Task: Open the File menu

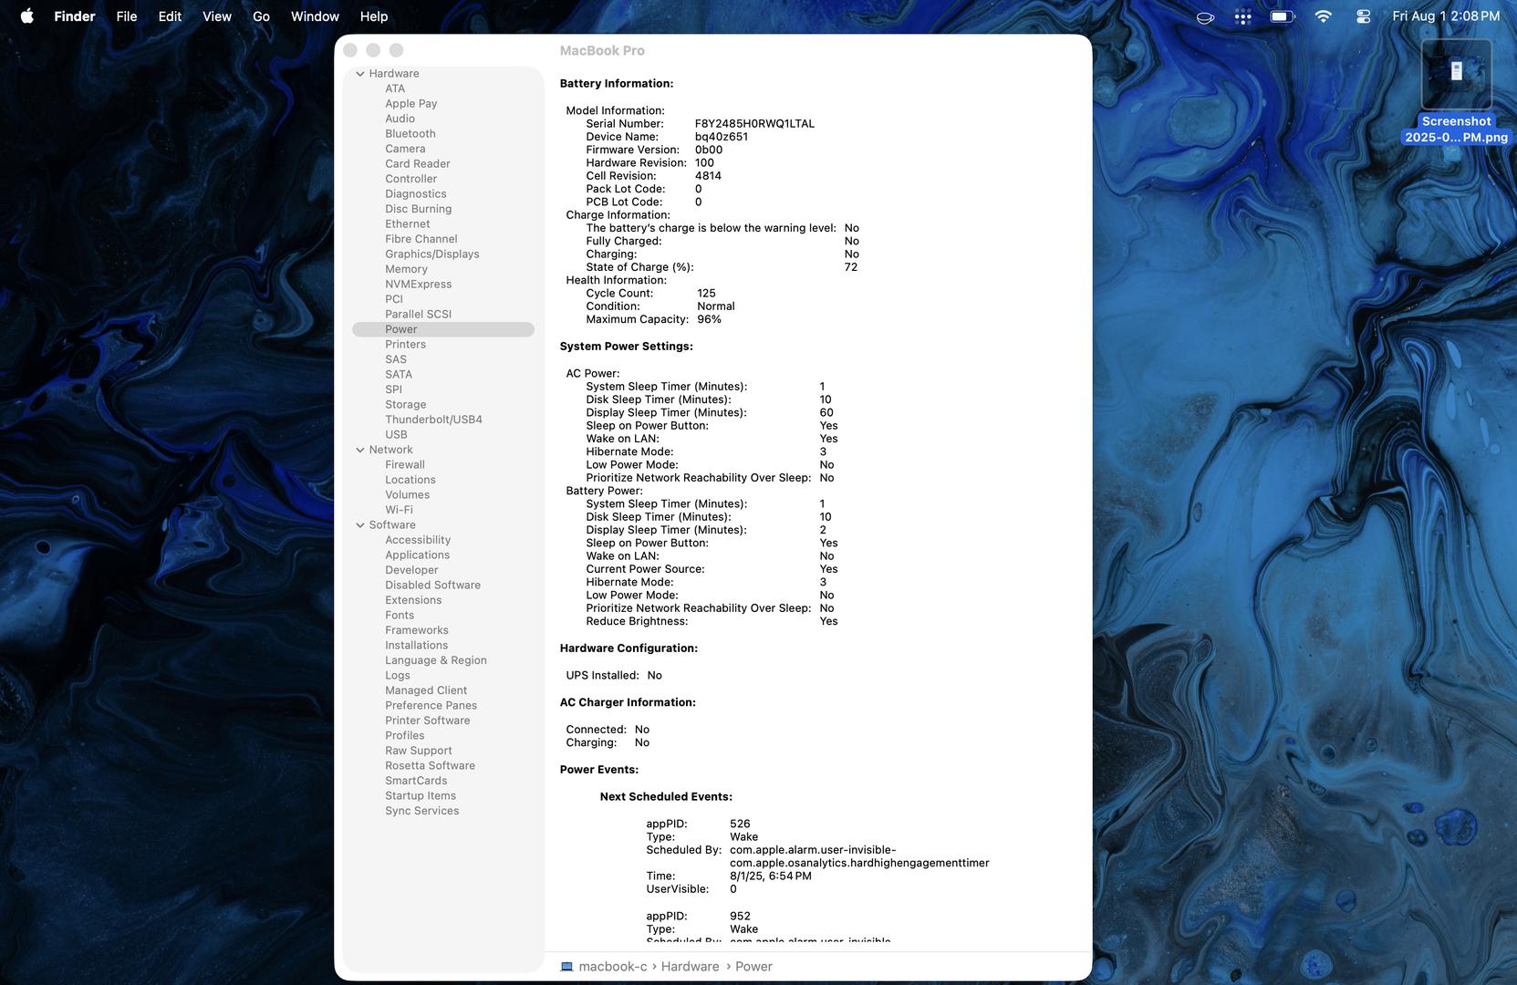Action: pyautogui.click(x=127, y=16)
